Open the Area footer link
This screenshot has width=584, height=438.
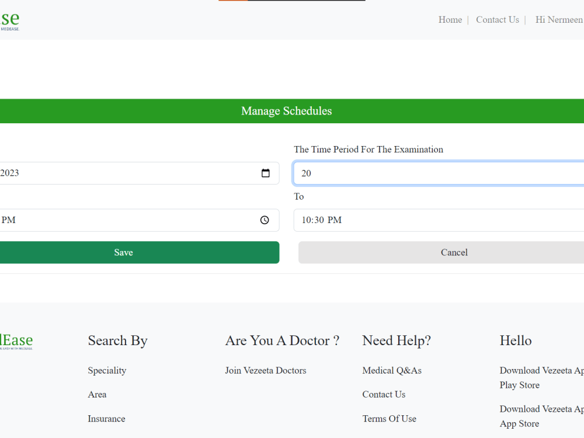click(x=97, y=394)
